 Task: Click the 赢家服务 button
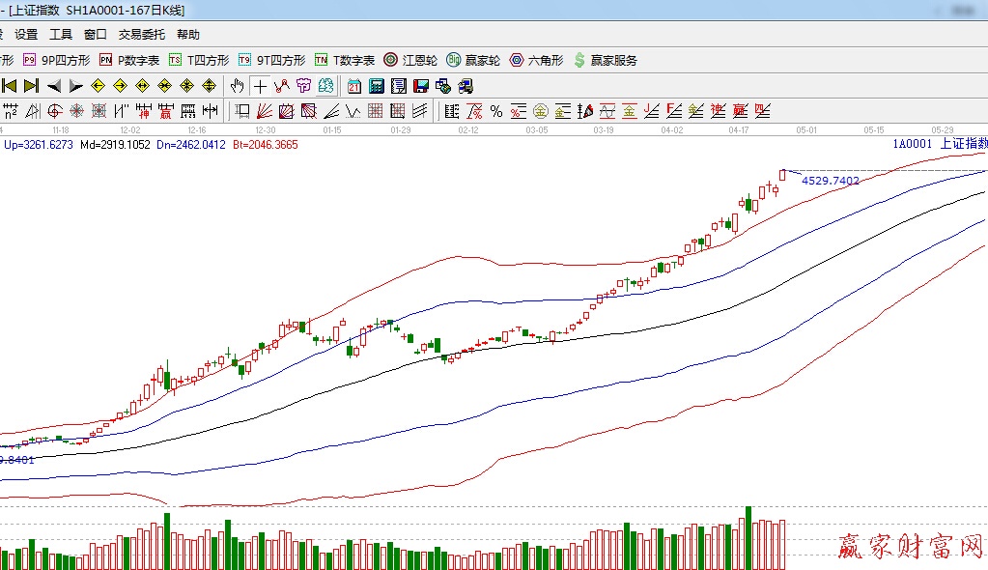[606, 60]
